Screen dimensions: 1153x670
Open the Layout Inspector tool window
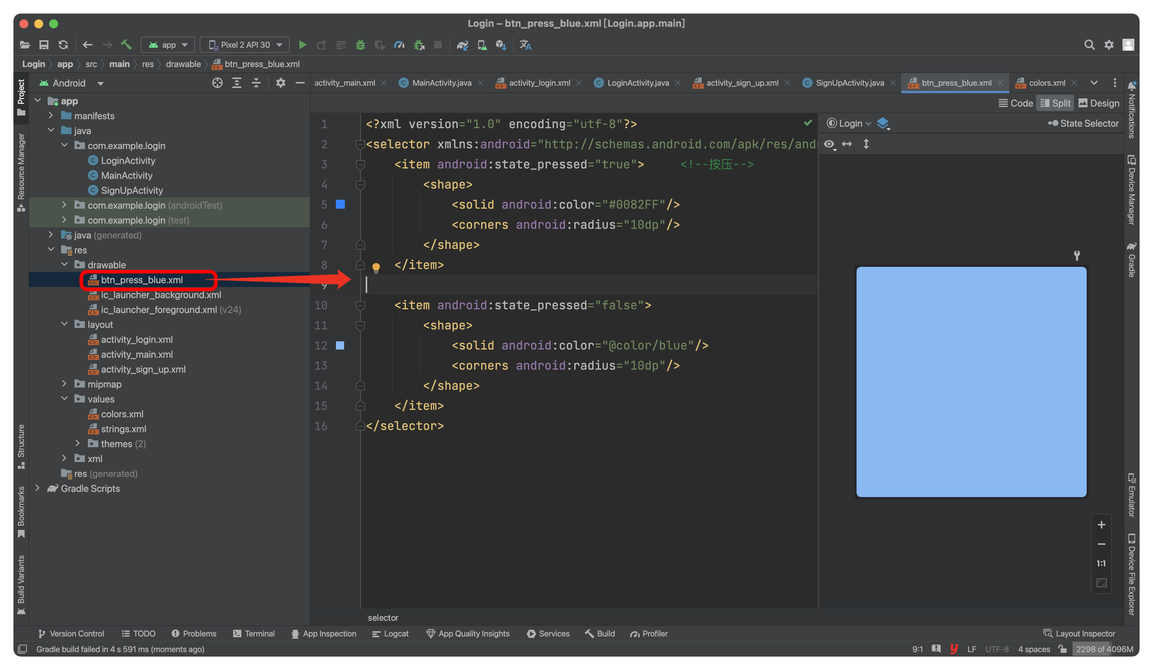tap(1079, 633)
